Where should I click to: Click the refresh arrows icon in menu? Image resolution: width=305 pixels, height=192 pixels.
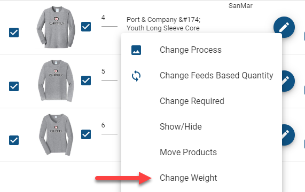click(x=136, y=76)
